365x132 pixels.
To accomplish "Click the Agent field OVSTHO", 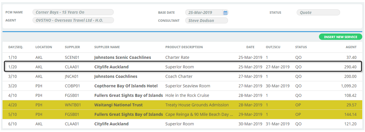I will pyautogui.click(x=73, y=20).
